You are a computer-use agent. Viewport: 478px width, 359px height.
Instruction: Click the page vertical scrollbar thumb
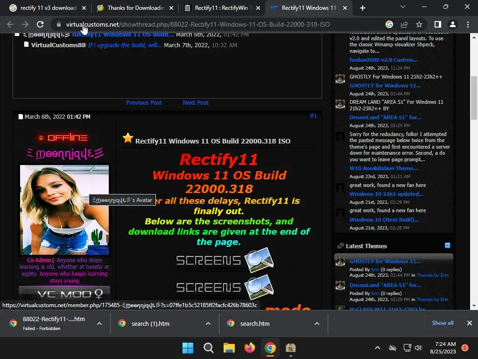[474, 98]
